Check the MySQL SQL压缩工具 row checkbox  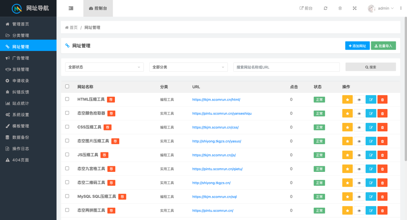coord(67,197)
